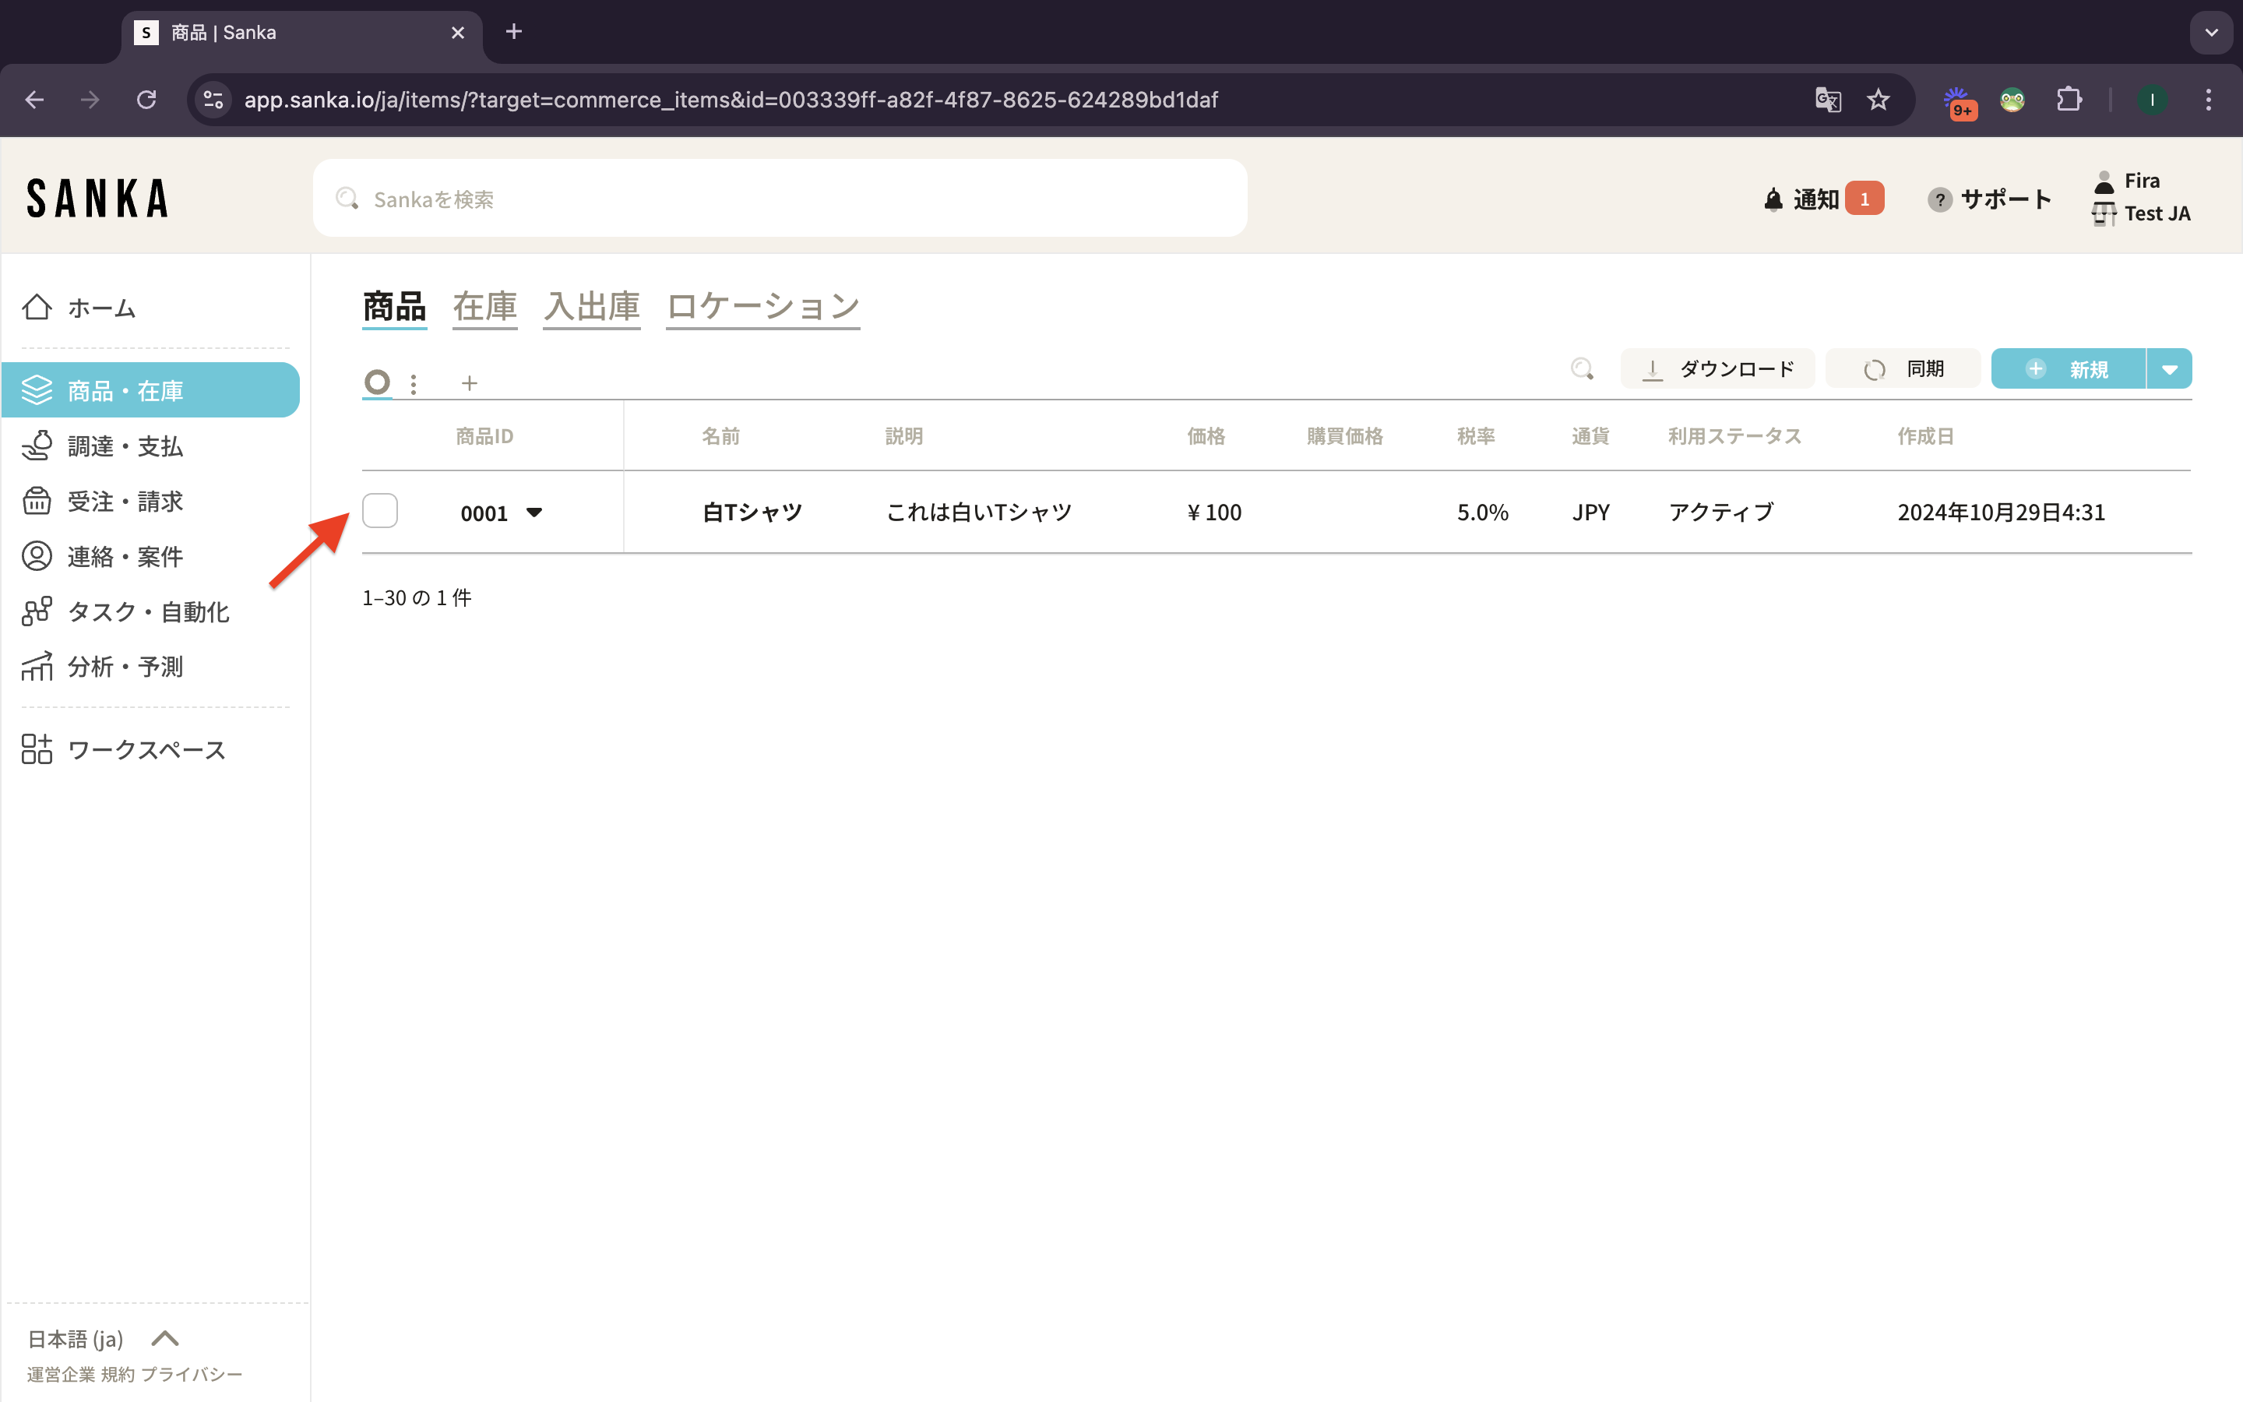Viewport: 2243px width, 1402px height.
Task: Open 分析・予測 analytics icon in sidebar
Action: [x=37, y=667]
